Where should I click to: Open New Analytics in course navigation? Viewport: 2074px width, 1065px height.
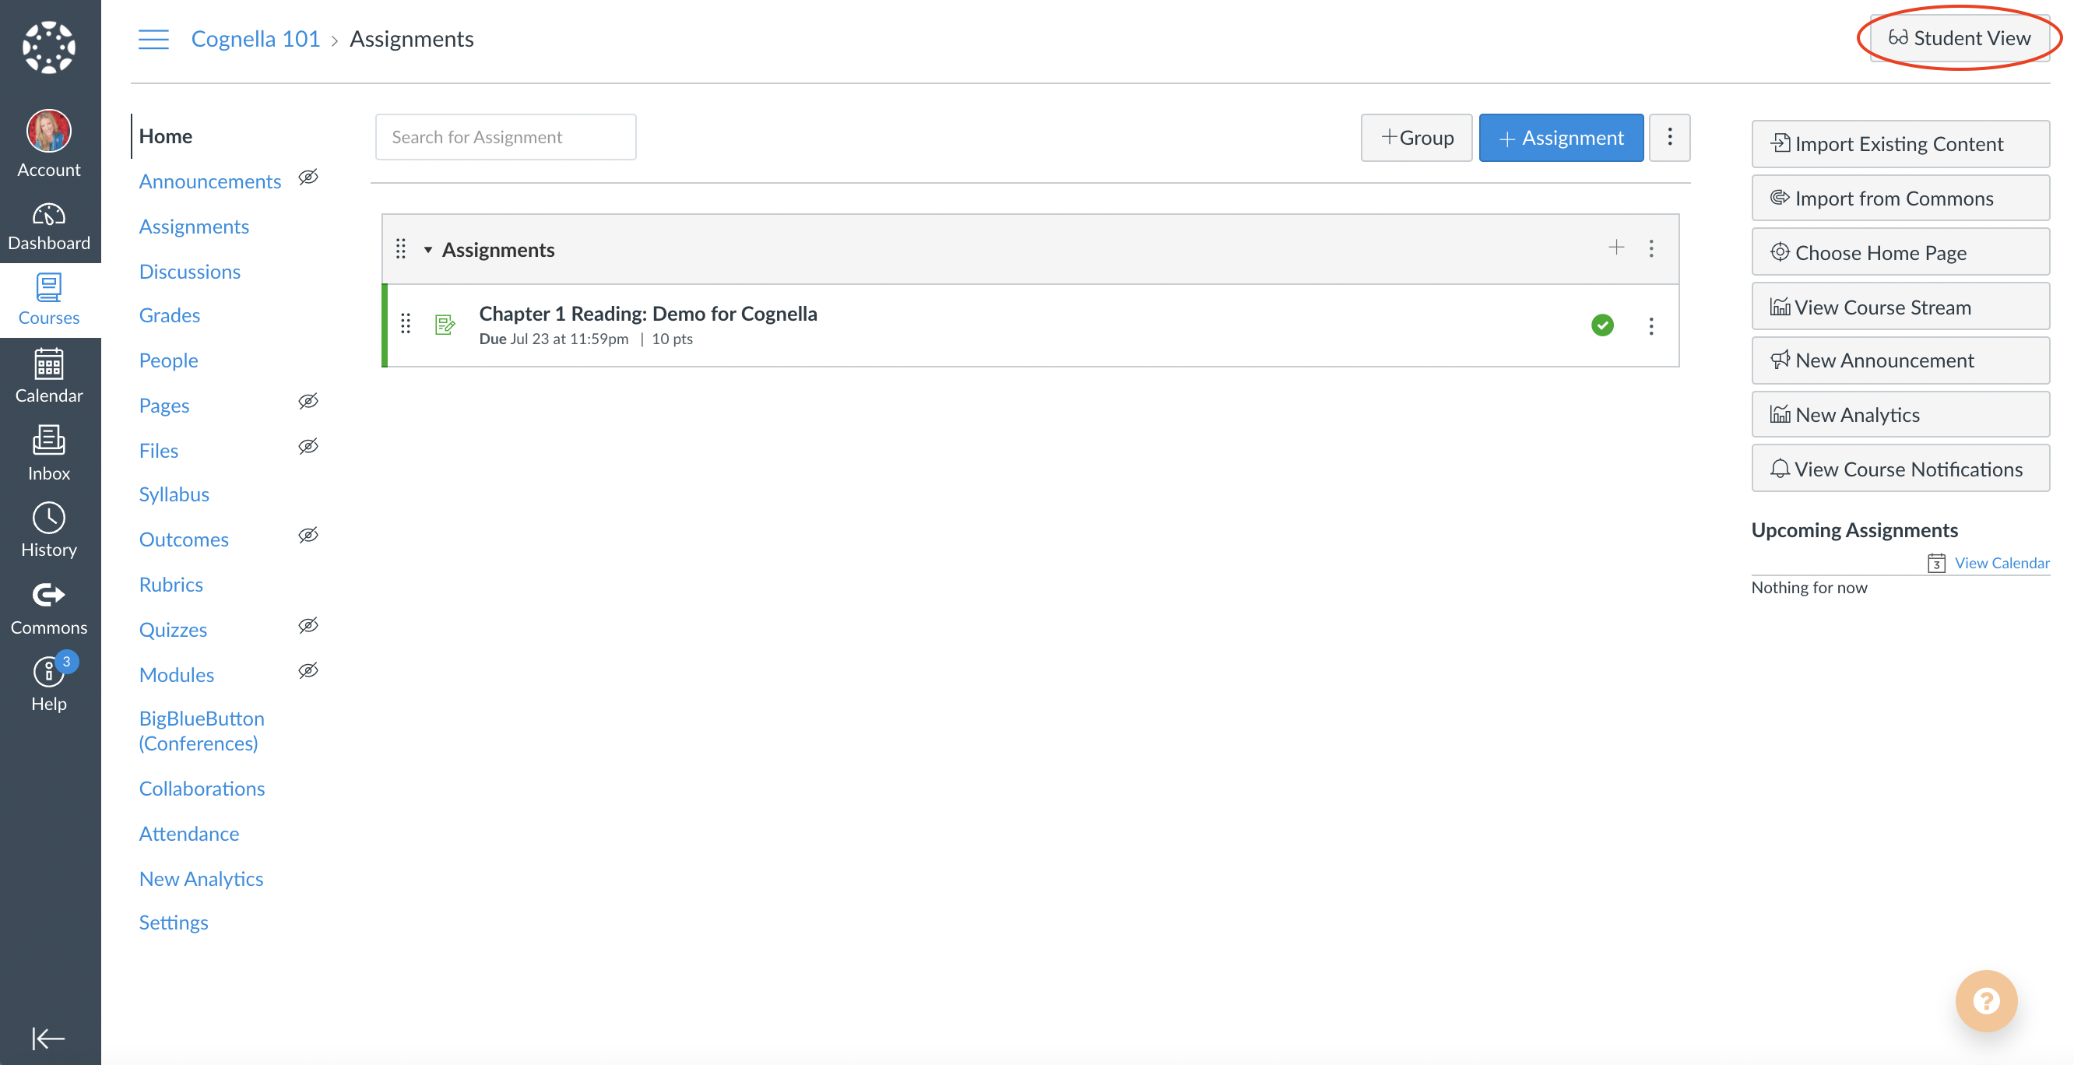(202, 879)
